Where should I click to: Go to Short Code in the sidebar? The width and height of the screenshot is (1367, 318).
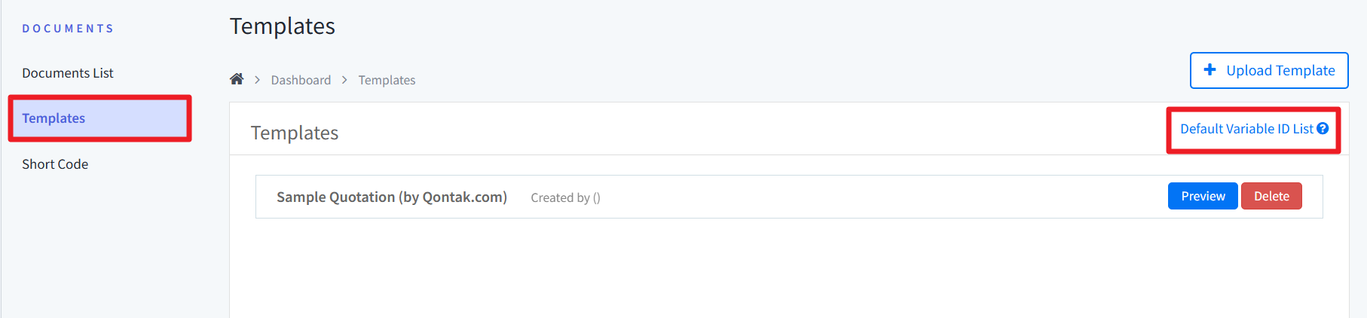[x=55, y=164]
